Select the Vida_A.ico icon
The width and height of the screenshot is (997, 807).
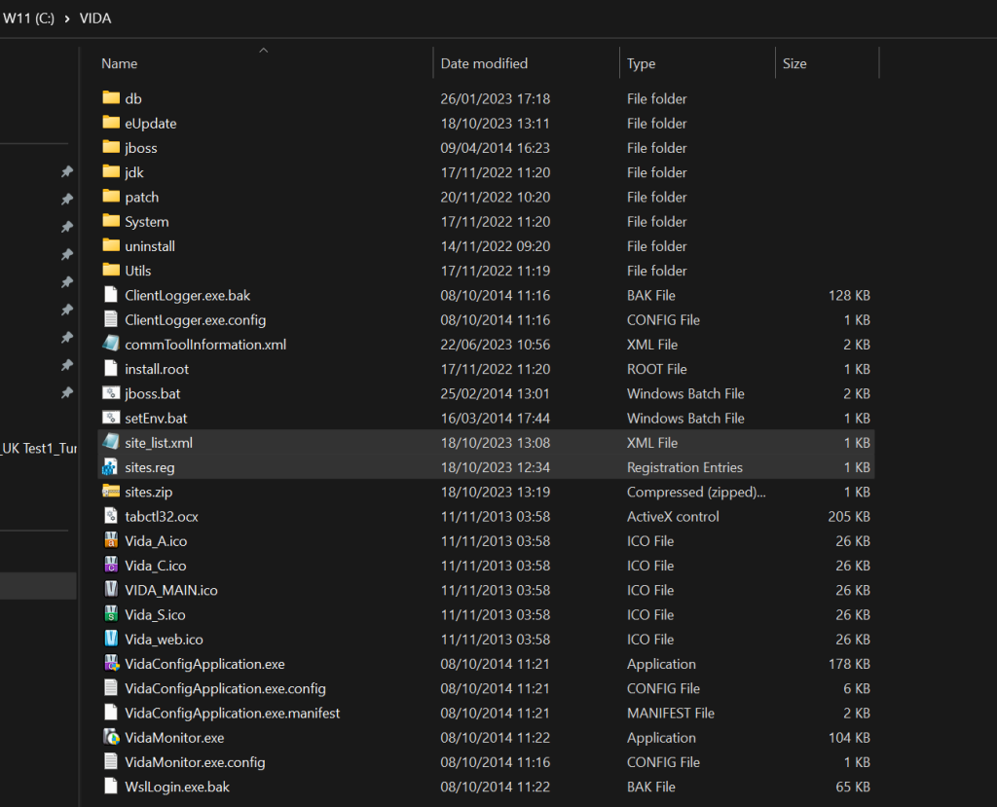(111, 540)
